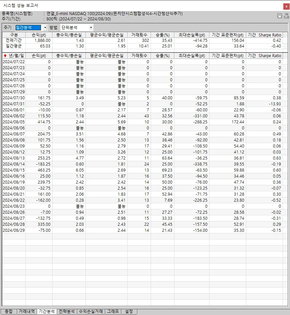
Task: Click the 승률(%) column header
Action: pyautogui.click(x=163, y=56)
